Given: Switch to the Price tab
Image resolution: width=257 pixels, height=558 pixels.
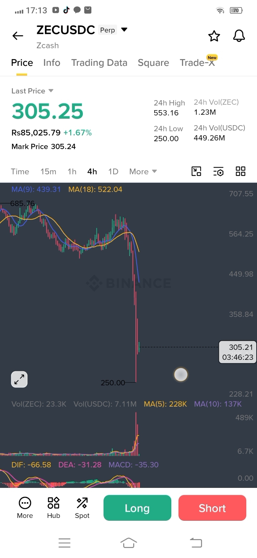Looking at the screenshot, I should pyautogui.click(x=22, y=63).
